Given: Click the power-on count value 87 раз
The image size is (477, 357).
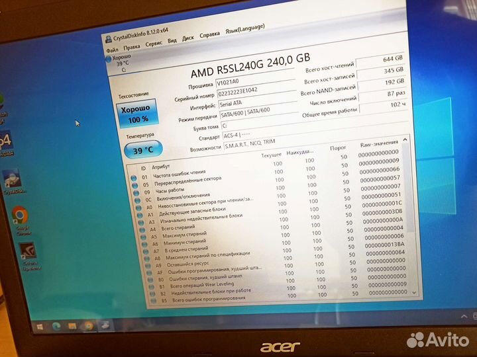Looking at the screenshot, I should tap(383, 95).
